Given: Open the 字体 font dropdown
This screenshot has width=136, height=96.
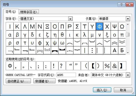Looking at the screenshot, I should 70,19.
